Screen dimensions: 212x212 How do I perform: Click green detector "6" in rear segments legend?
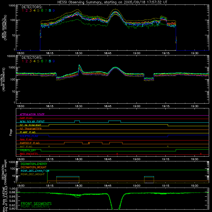(x=42, y=61)
